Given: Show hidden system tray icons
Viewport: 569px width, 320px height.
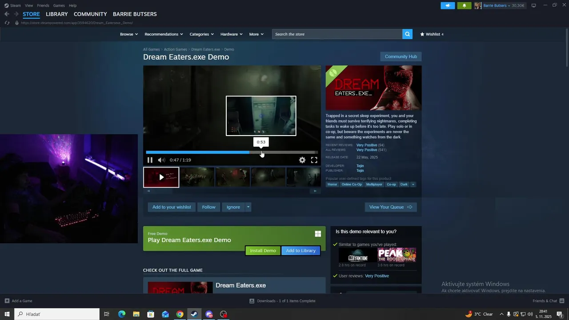Looking at the screenshot, I should 501,314.
